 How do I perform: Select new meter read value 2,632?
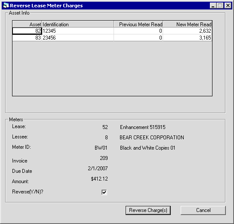click(x=188, y=31)
